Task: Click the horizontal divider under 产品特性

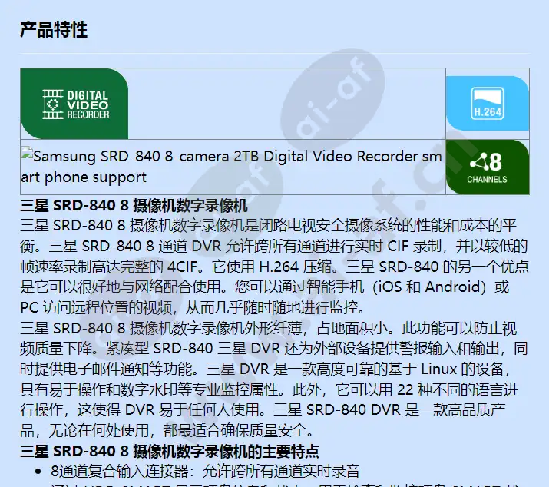Action: tap(275, 53)
